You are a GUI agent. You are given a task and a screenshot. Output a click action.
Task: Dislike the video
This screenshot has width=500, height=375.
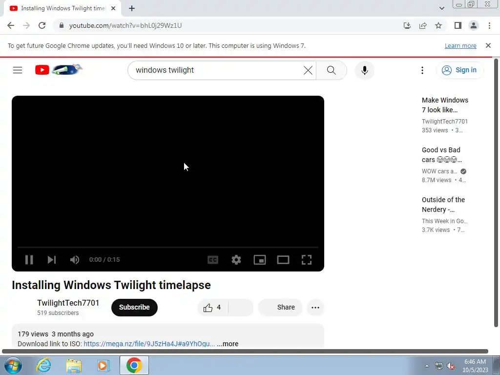[241, 308]
